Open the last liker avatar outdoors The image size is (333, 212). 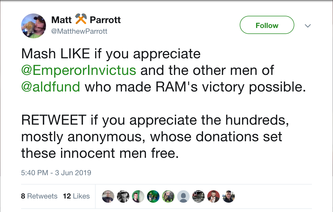tap(229, 196)
